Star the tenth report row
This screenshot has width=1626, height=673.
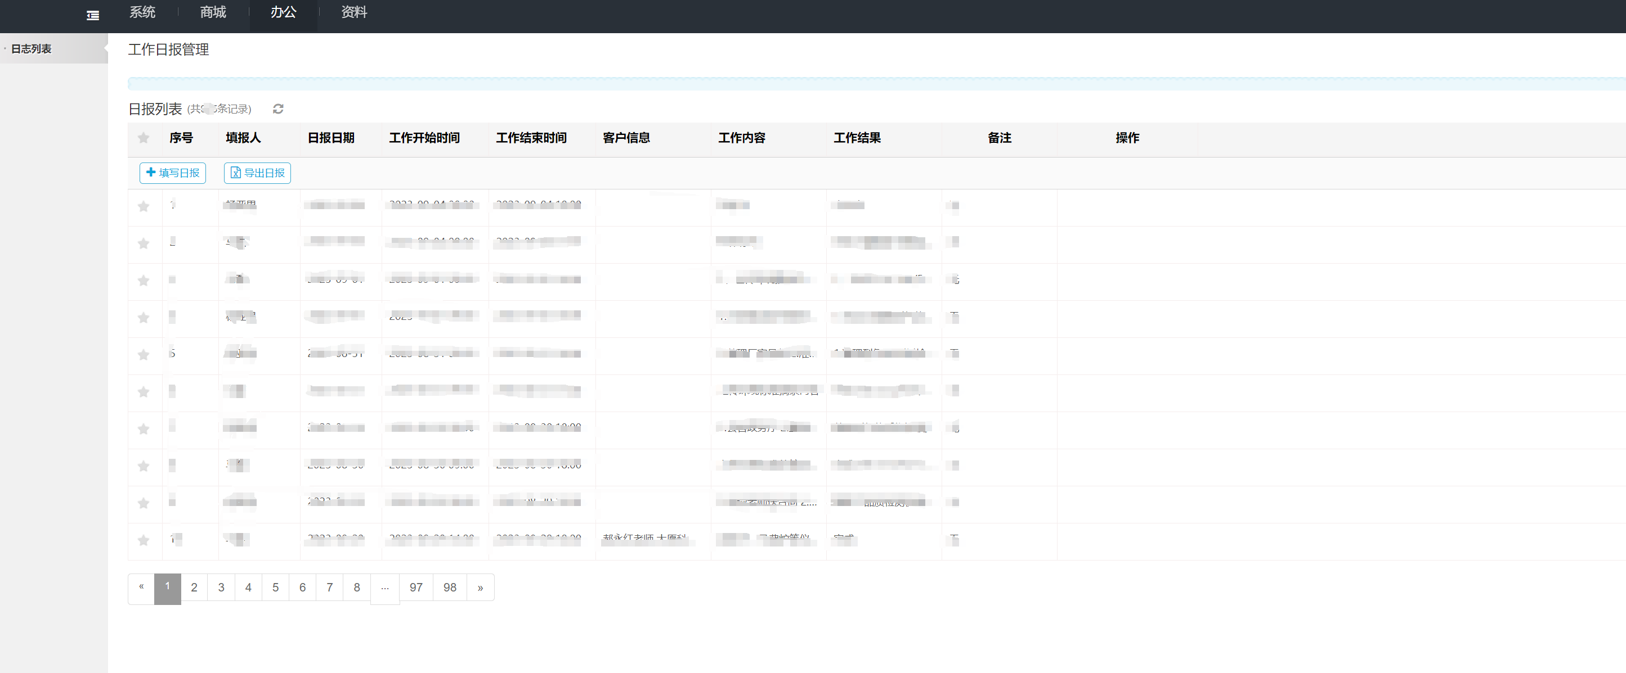point(144,540)
